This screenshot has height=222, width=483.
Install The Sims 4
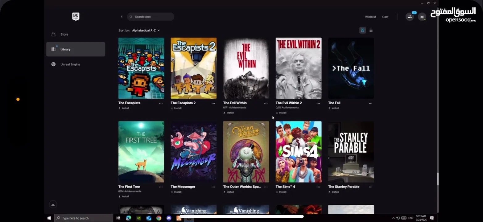(281, 192)
